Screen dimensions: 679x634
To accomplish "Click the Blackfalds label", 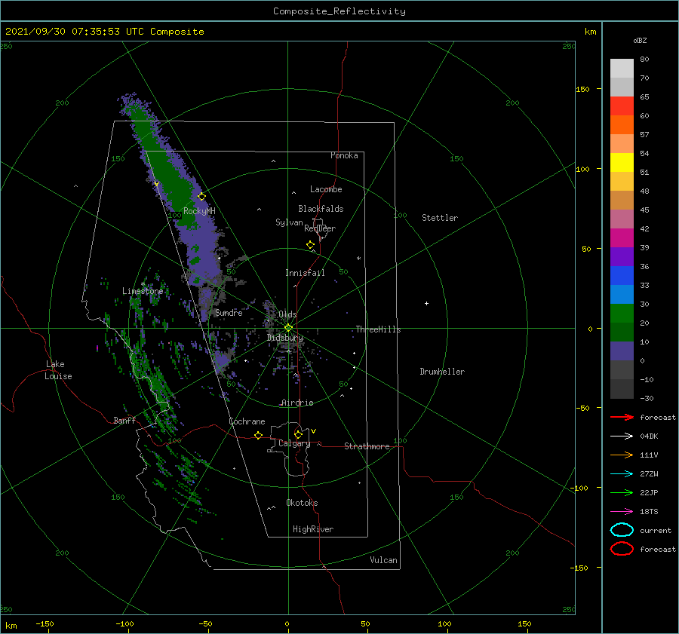I will pos(321,209).
